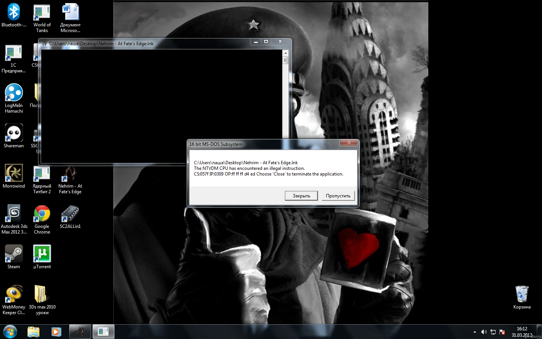This screenshot has width=542, height=339.
Task: Select the Ядерный Титбит 2 shortcut
Action: tap(42, 180)
